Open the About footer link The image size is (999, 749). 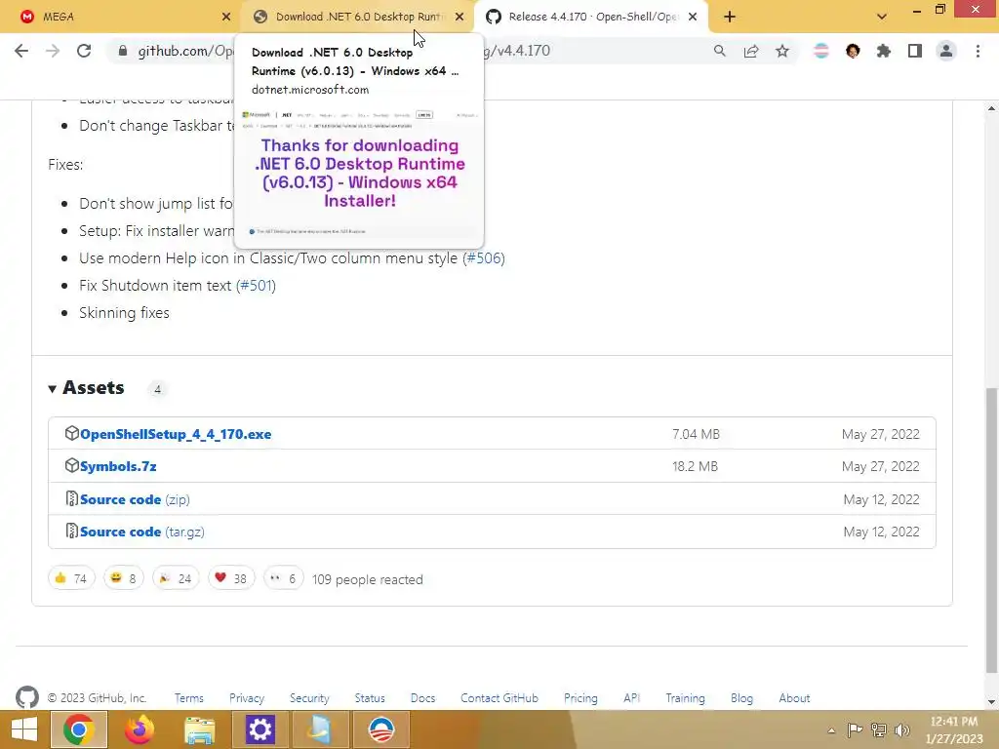click(794, 698)
